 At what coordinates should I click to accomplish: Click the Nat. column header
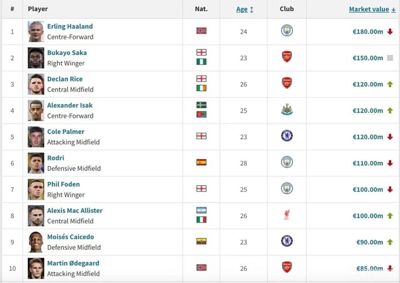(201, 9)
